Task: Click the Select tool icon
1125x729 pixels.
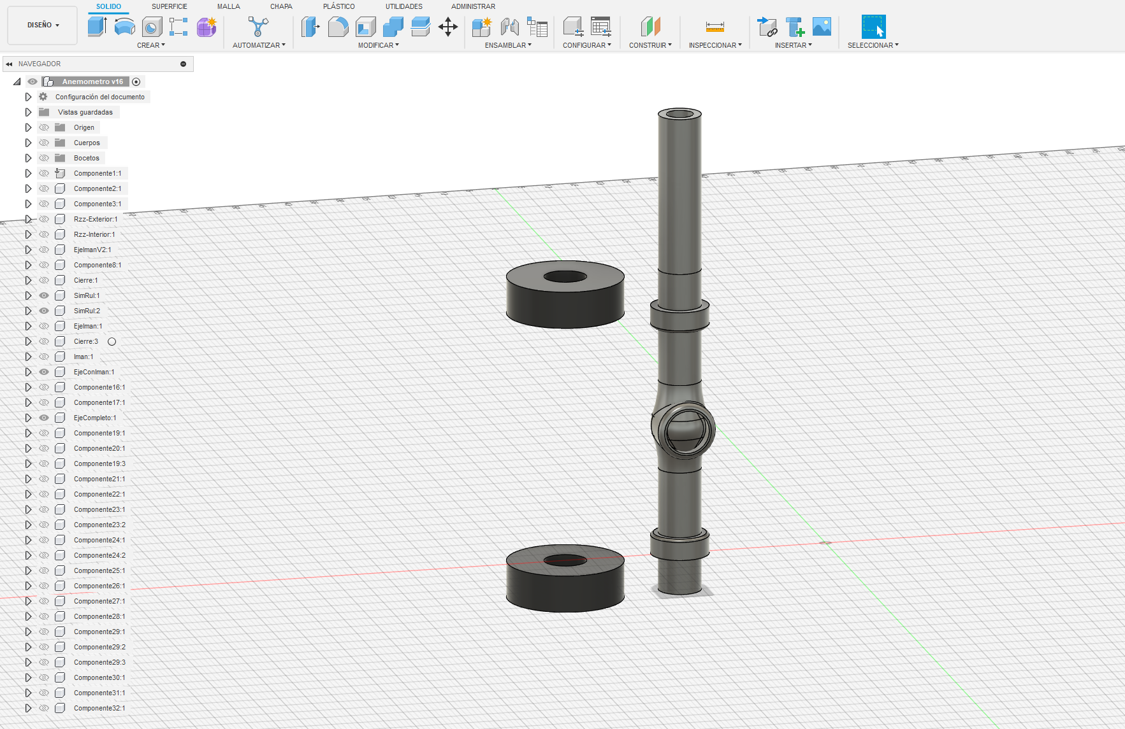Action: click(873, 27)
